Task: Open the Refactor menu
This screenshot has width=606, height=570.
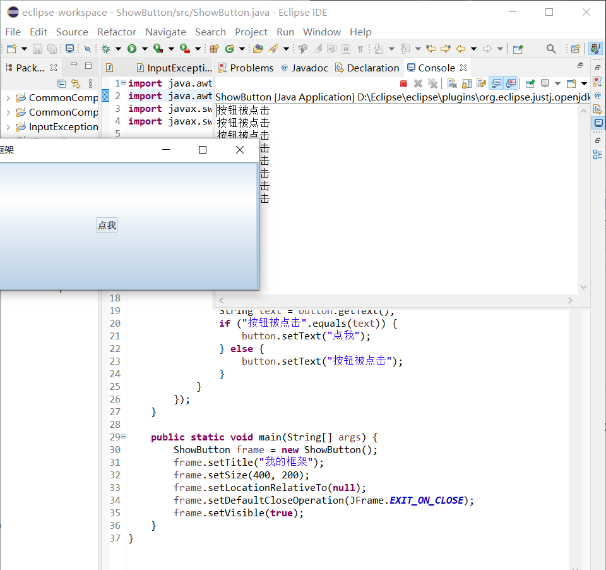Action: tap(117, 32)
